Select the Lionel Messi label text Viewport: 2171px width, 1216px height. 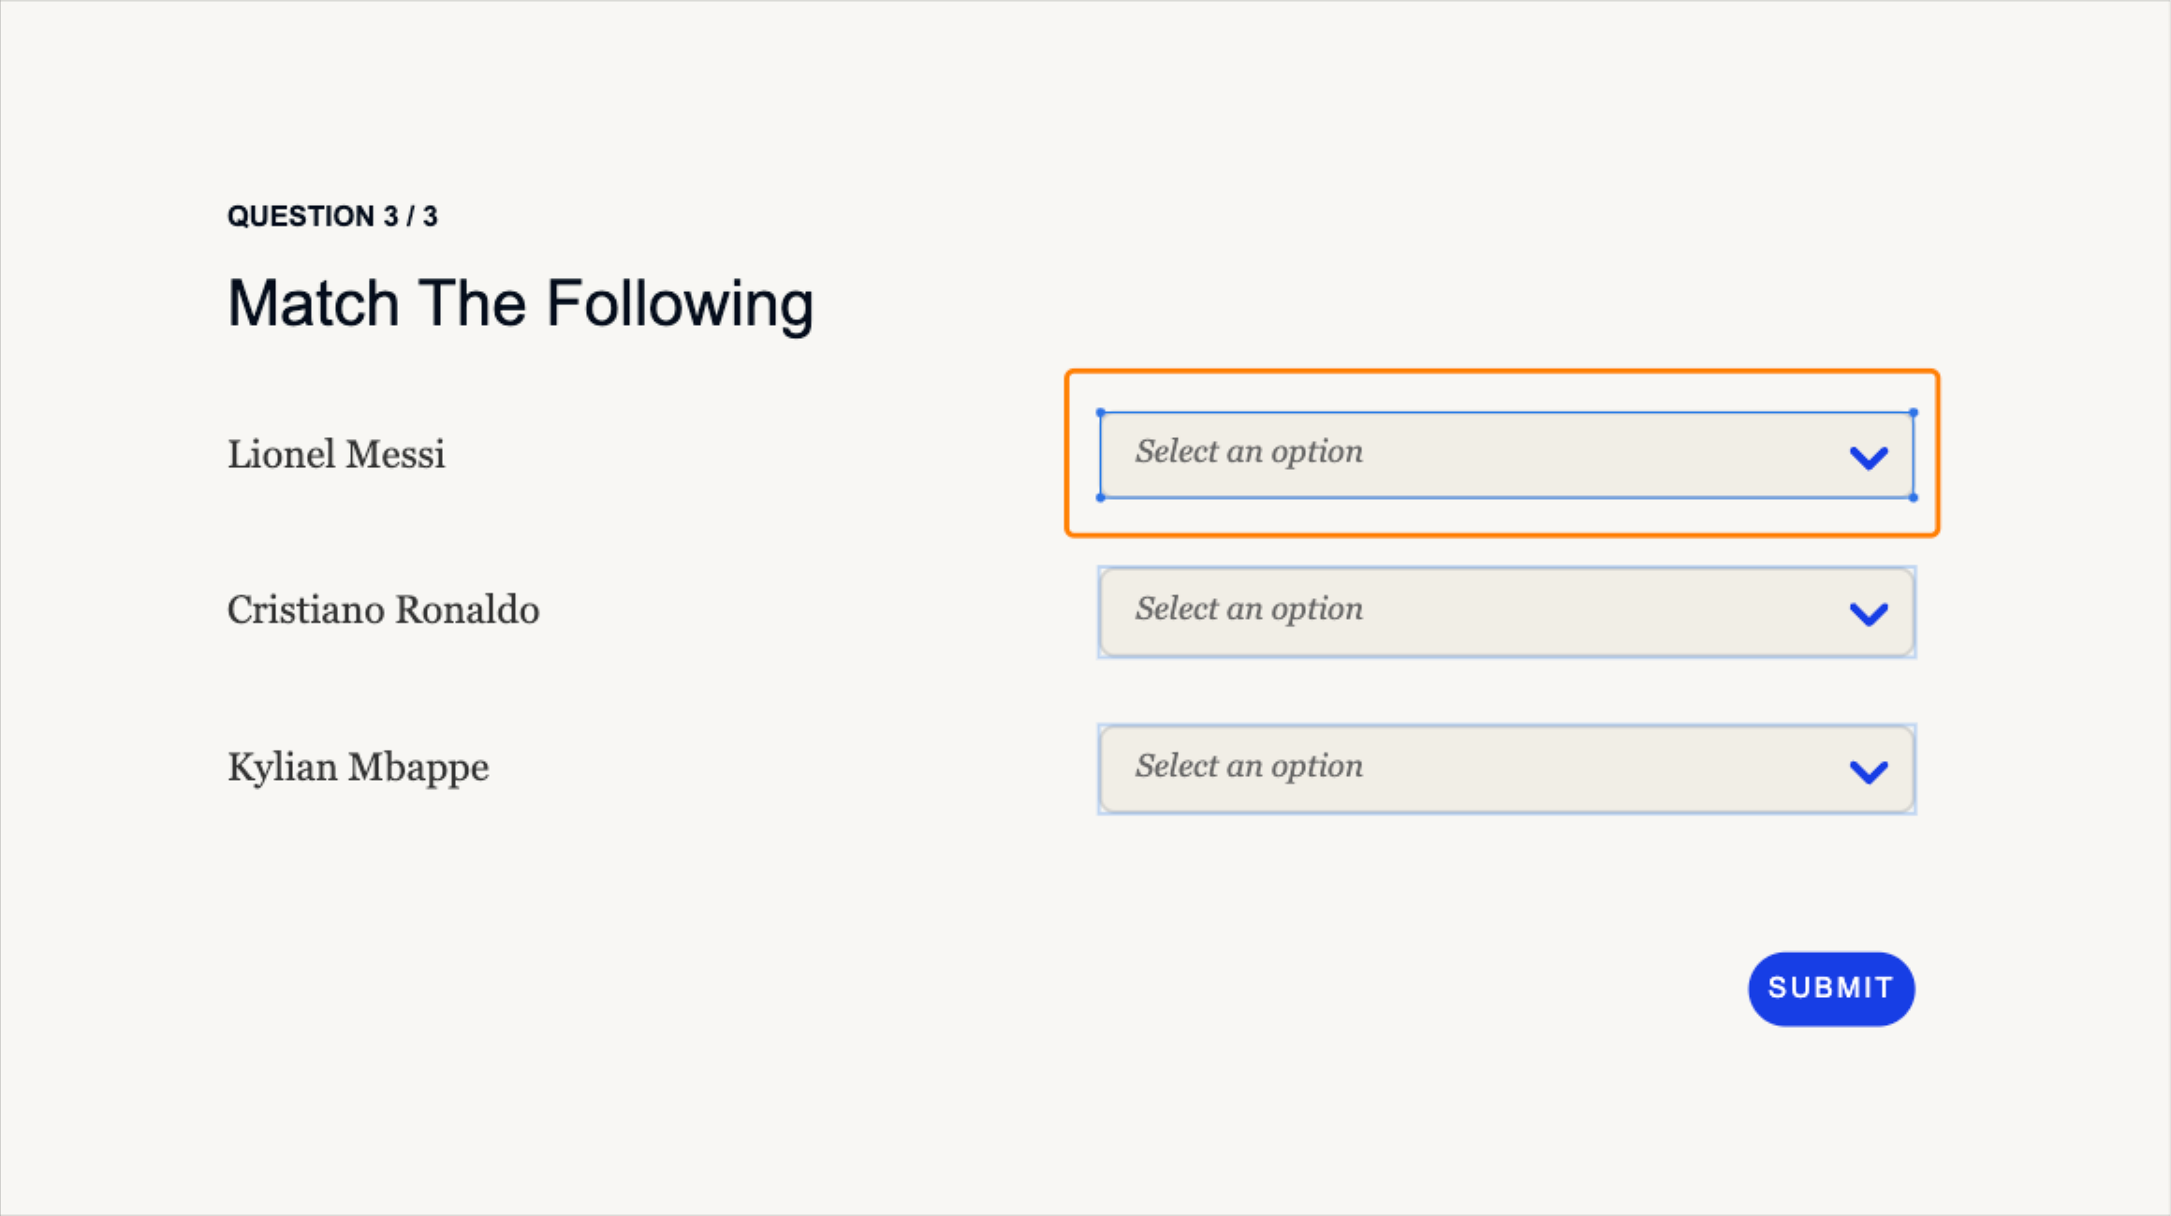(x=336, y=454)
